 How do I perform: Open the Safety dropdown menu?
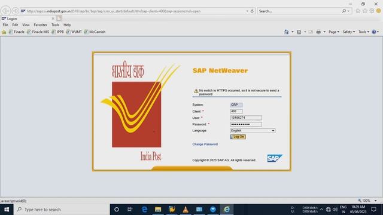(348, 32)
